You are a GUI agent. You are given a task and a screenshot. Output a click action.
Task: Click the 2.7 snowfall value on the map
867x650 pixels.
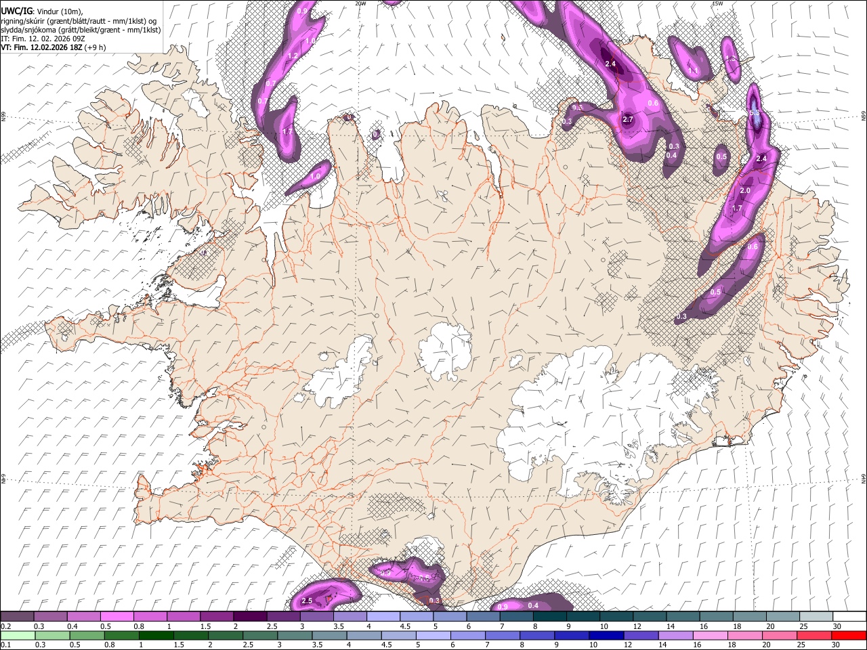click(x=627, y=120)
